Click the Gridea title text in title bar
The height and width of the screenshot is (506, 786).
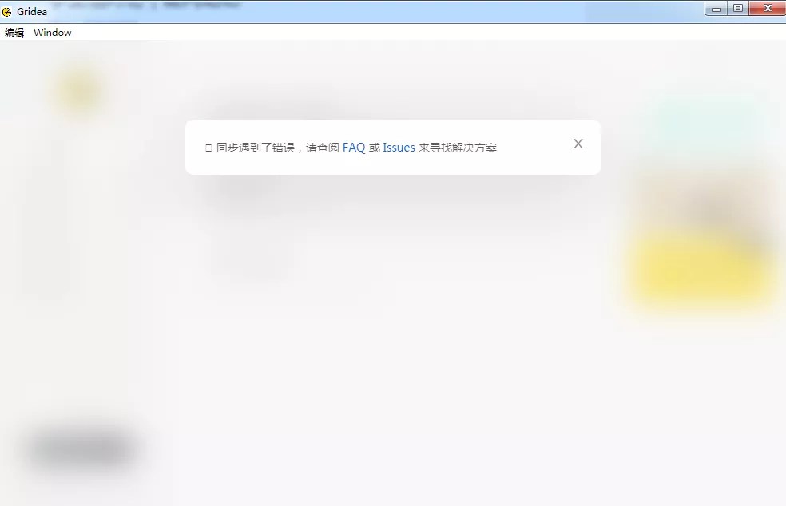pyautogui.click(x=32, y=11)
